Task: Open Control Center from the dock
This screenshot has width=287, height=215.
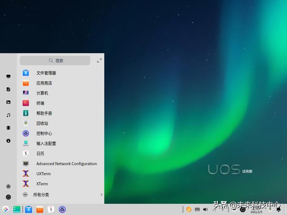Action: (62, 209)
